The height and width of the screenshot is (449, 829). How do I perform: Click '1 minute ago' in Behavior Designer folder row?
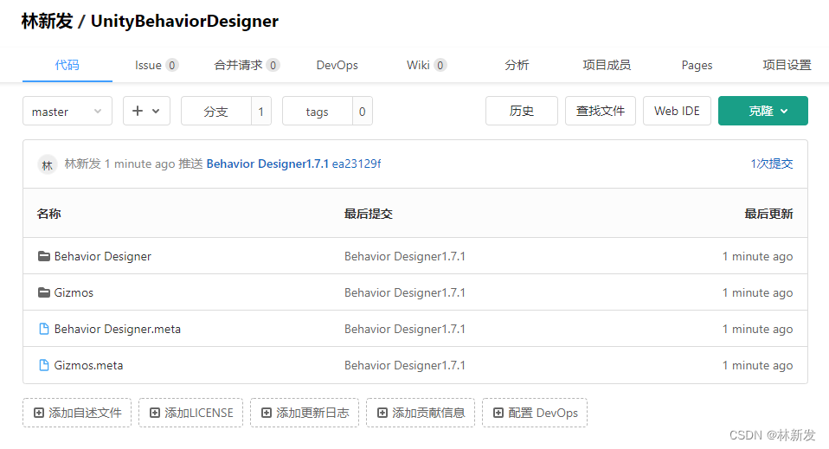pos(758,256)
